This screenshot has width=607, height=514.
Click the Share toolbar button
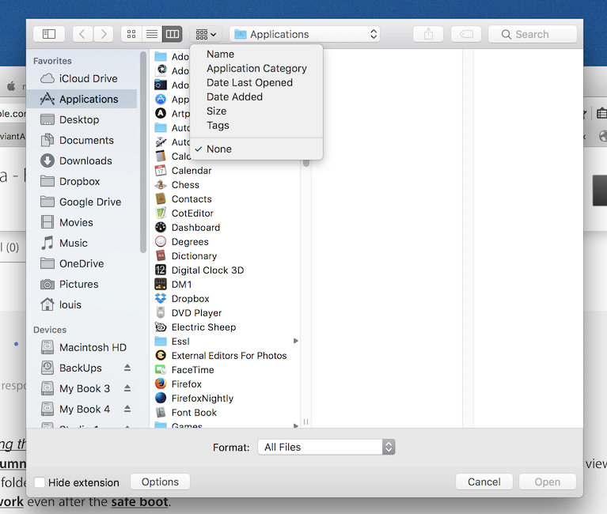[x=428, y=34]
